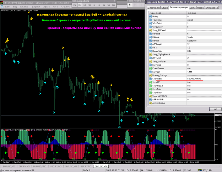Click the GBPUSD,M5 chart title dropdown triangle

pyautogui.click(x=2, y=11)
